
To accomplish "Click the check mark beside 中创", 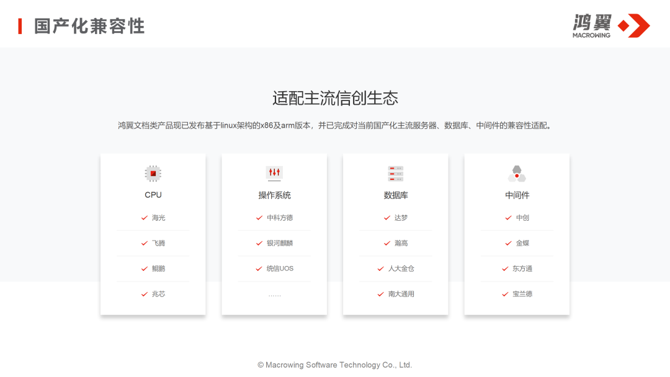I will click(x=508, y=218).
